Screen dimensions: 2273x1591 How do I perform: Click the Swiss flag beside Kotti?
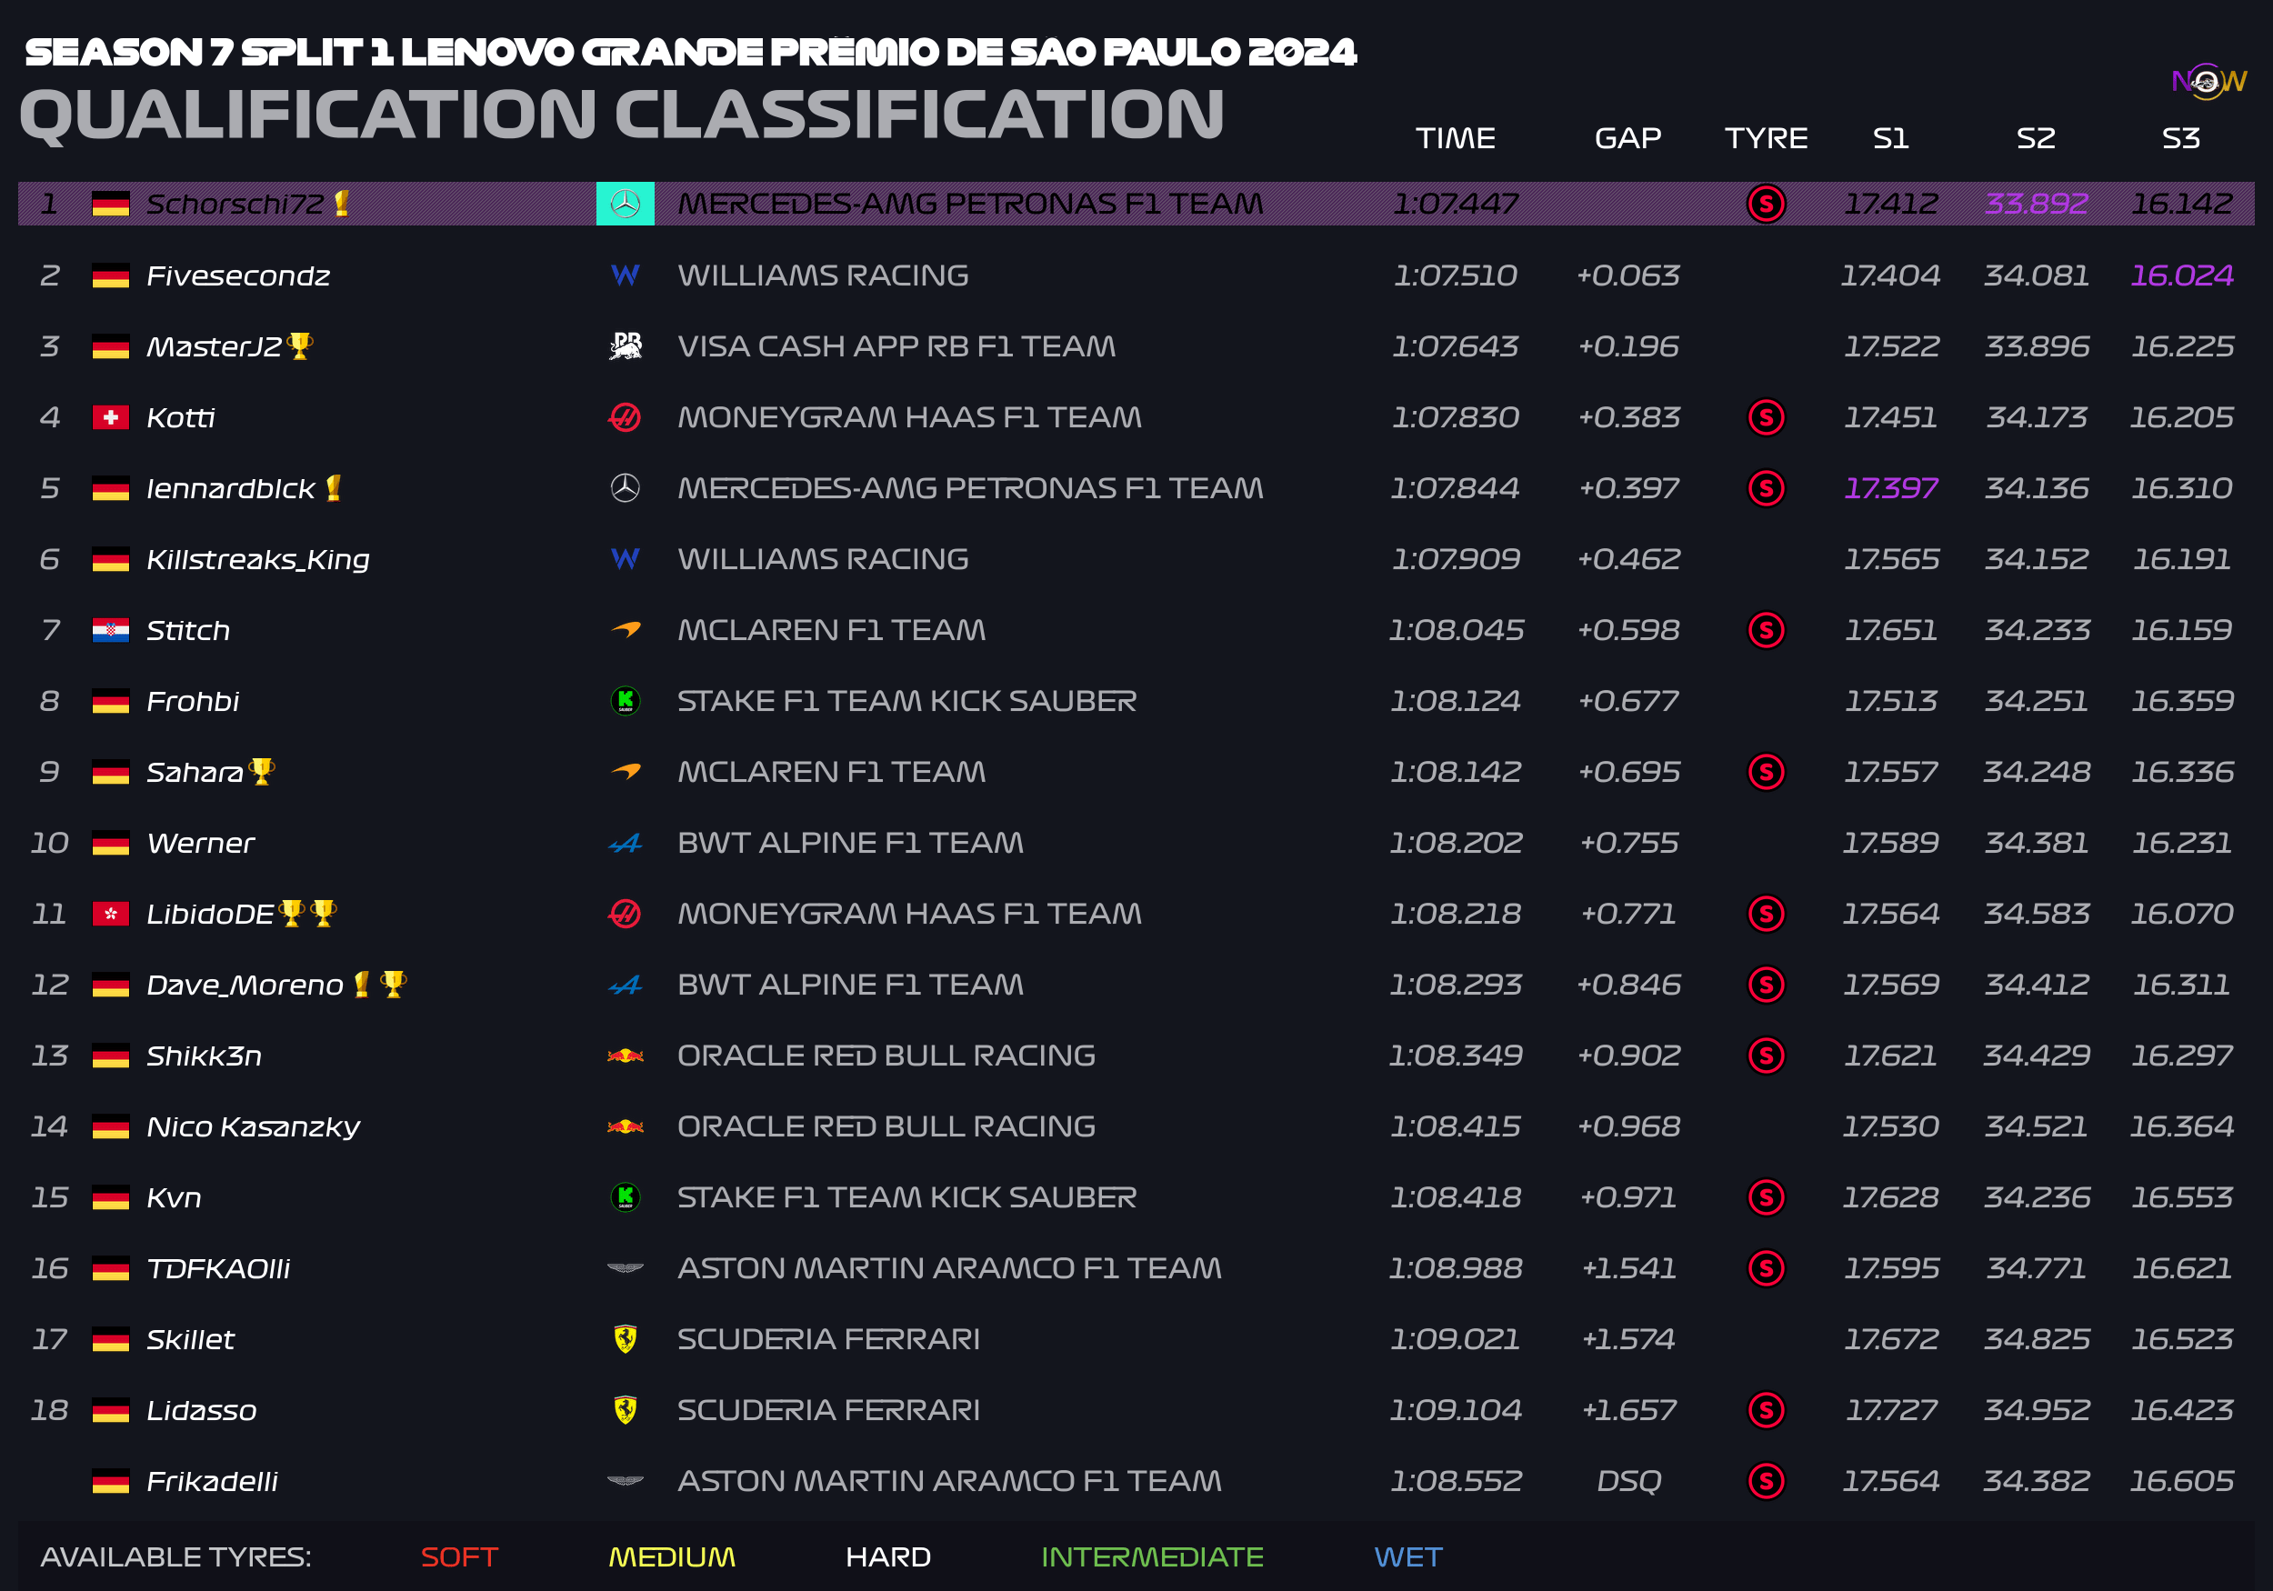111,418
